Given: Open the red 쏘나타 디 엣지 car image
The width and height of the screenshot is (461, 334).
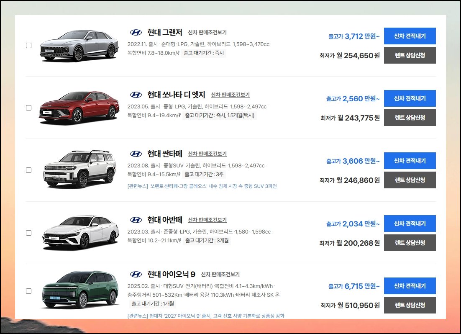Looking at the screenshot, I should [79, 108].
